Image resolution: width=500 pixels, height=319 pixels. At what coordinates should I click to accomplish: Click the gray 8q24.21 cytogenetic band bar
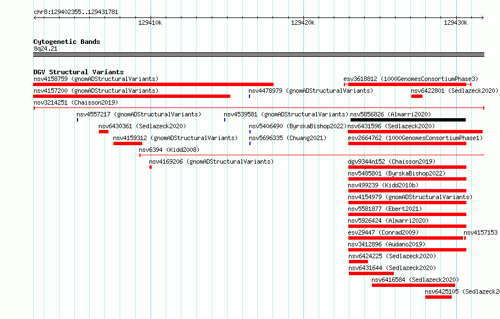point(258,55)
